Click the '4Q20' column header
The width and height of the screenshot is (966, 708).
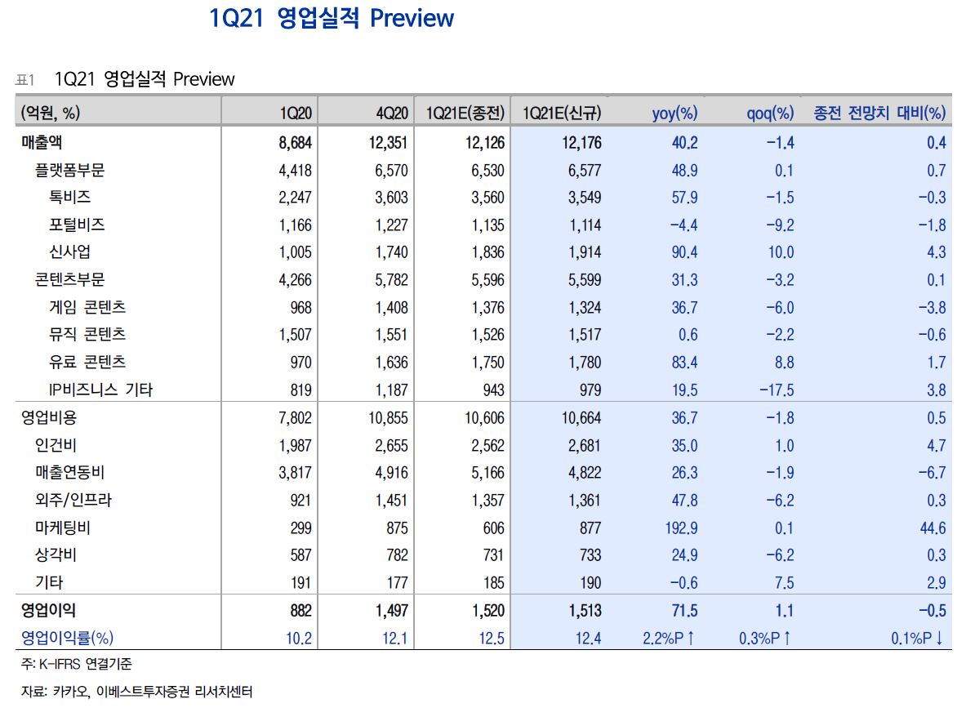point(392,114)
